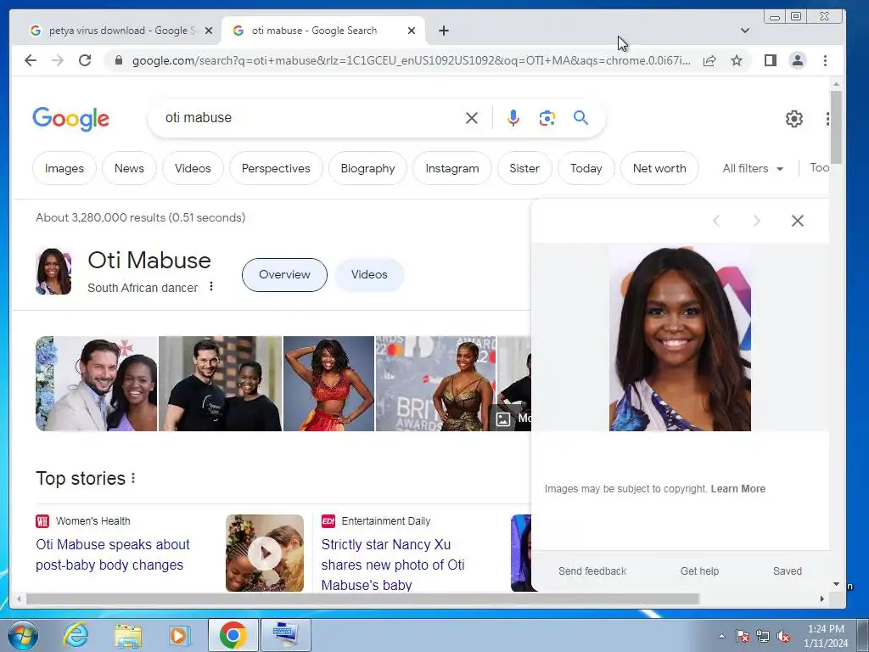Click the large preview image of Oti Mabuse
Screen dimensions: 869x652
coord(680,338)
